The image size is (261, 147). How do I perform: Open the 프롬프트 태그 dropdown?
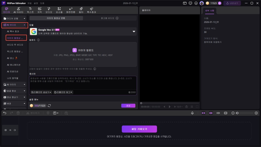click(x=63, y=92)
